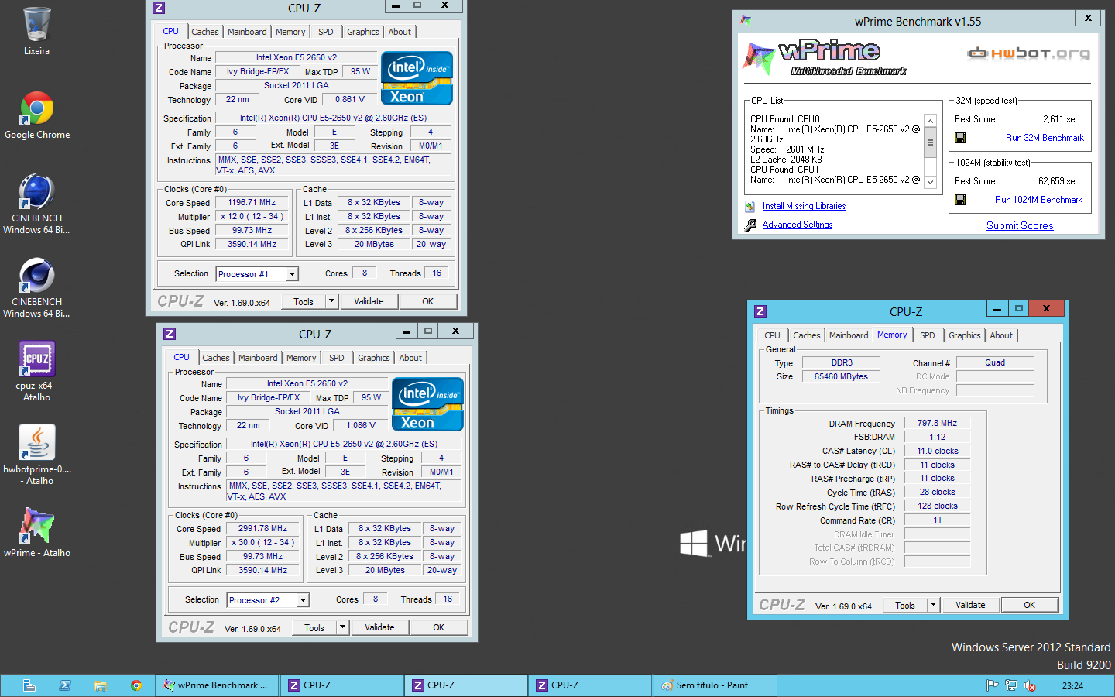This screenshot has width=1115, height=697.
Task: Expand Tools arrow in Processor #2 CPU-Z window
Action: (342, 627)
